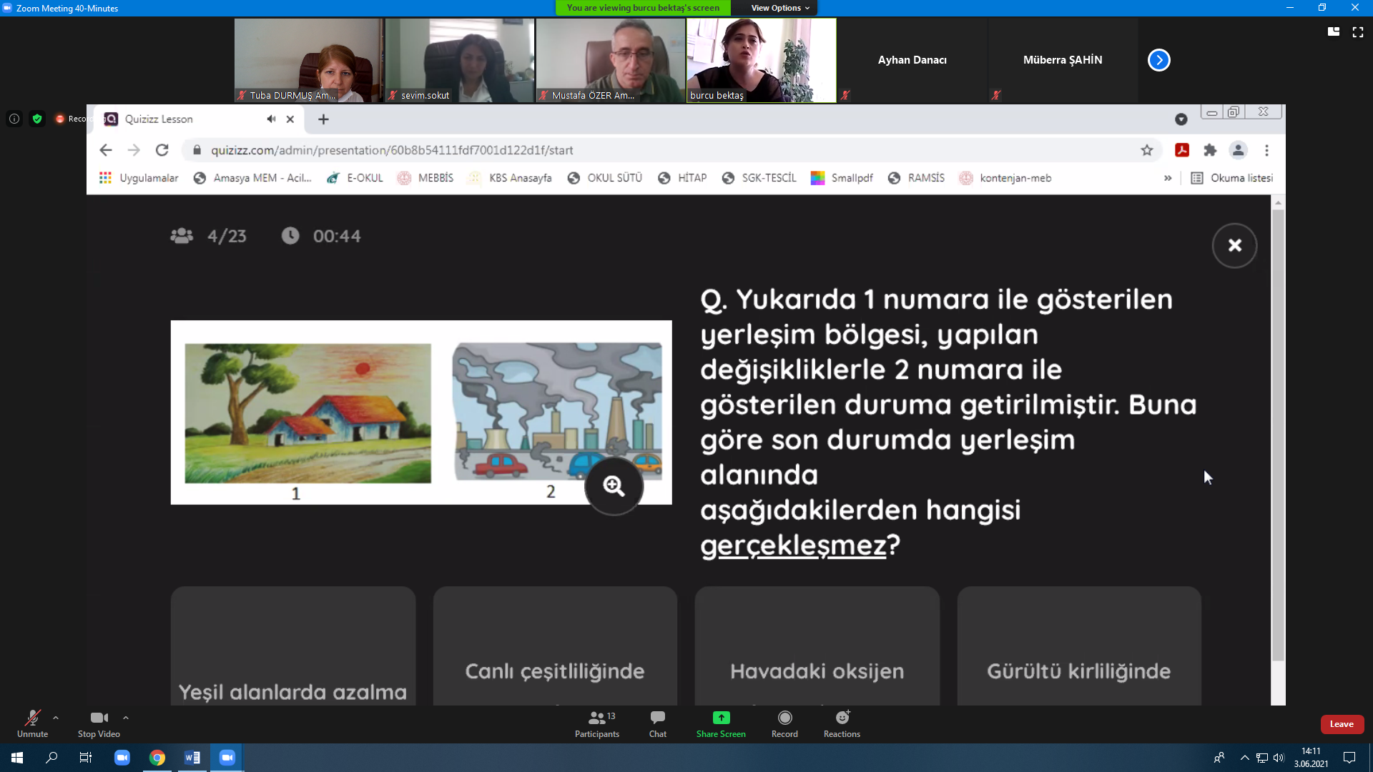Toggle Müberra ŞAHİN participant audio
This screenshot has width=1373, height=772.
pos(997,94)
